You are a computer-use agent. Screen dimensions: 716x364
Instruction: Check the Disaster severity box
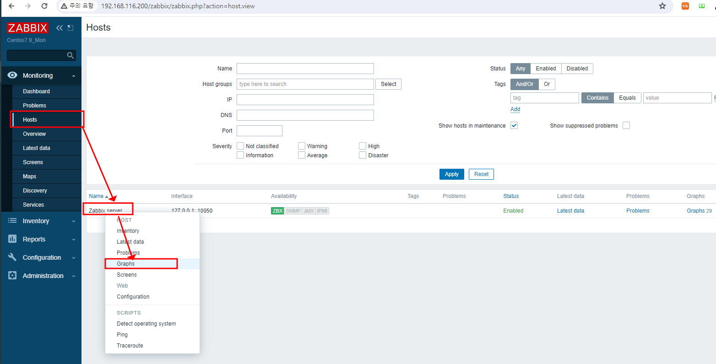363,155
